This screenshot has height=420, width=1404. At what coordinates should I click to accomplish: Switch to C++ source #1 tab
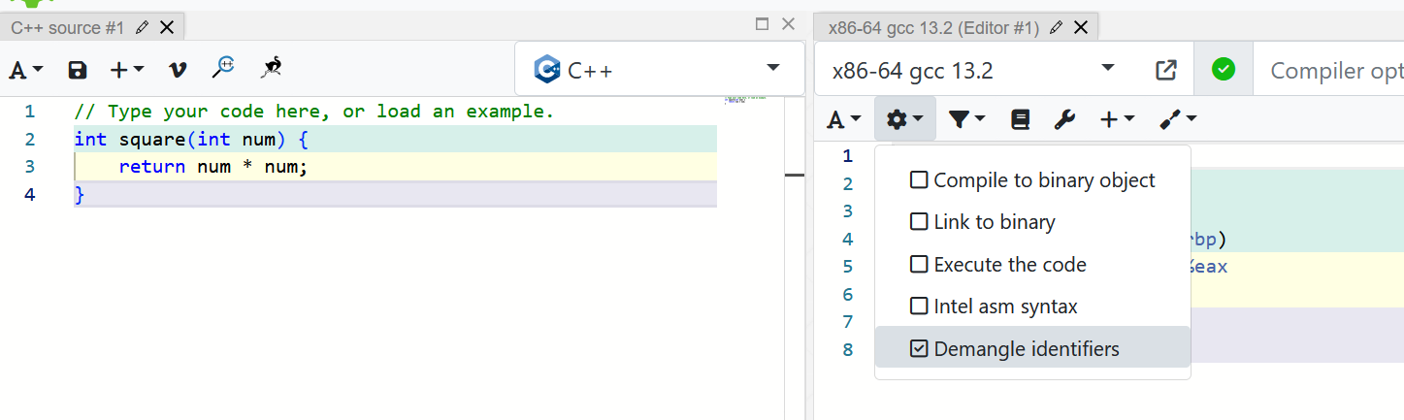tap(67, 27)
